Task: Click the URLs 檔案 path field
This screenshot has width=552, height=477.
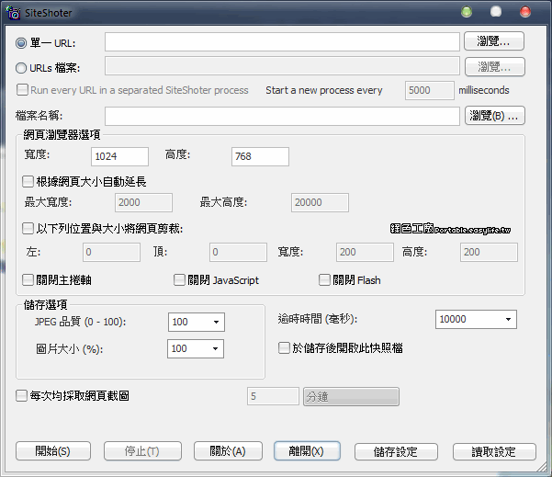Action: pos(282,66)
